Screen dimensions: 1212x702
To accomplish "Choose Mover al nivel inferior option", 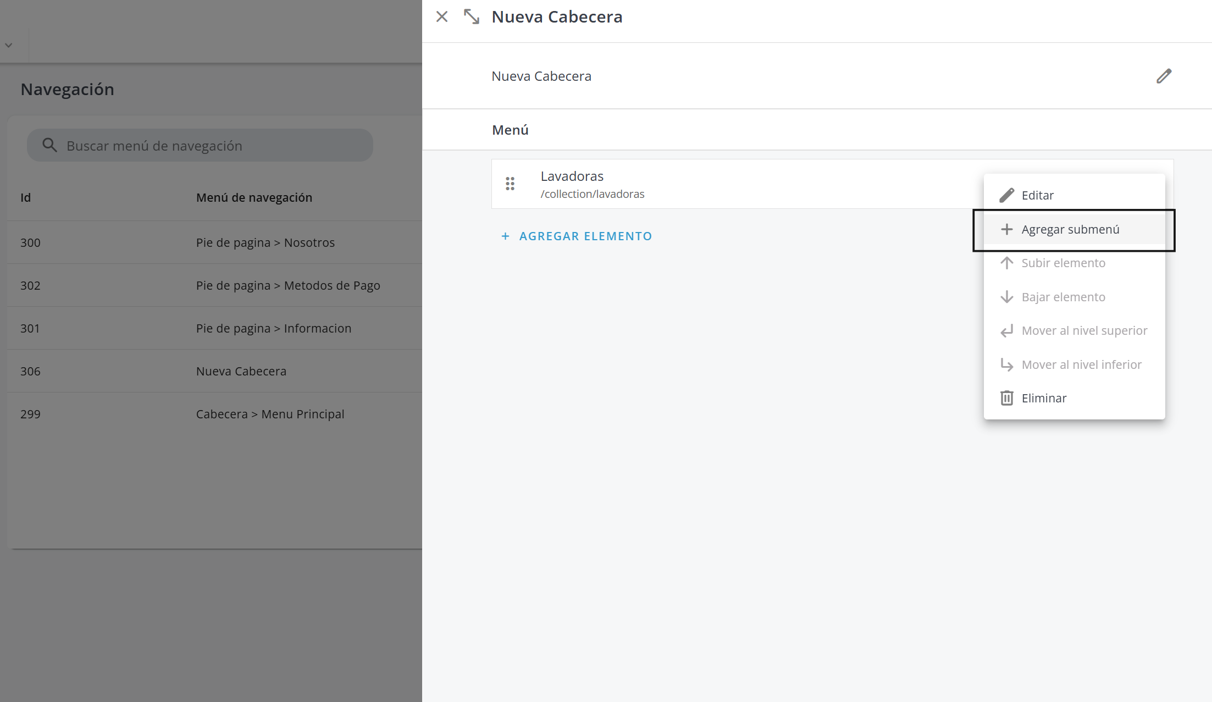I will (1081, 364).
